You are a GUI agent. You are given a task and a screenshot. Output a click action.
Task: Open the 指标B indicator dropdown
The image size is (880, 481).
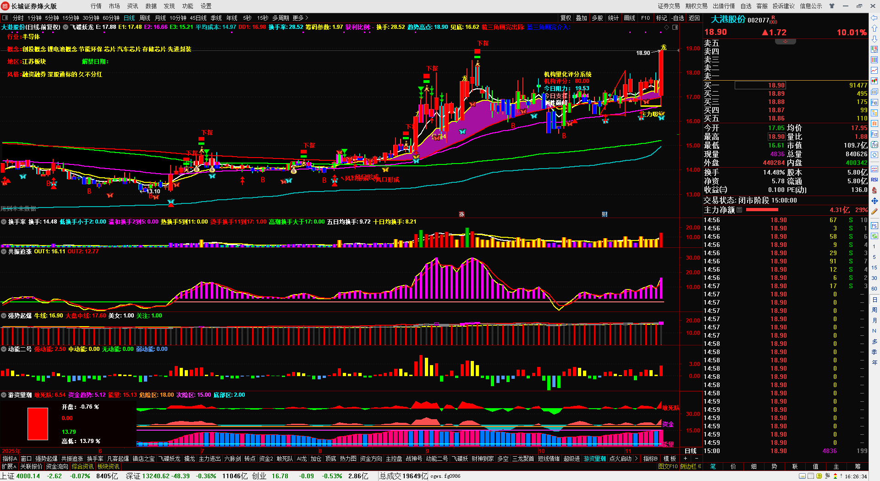tap(650, 459)
